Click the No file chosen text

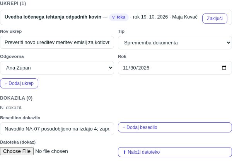point(52,151)
